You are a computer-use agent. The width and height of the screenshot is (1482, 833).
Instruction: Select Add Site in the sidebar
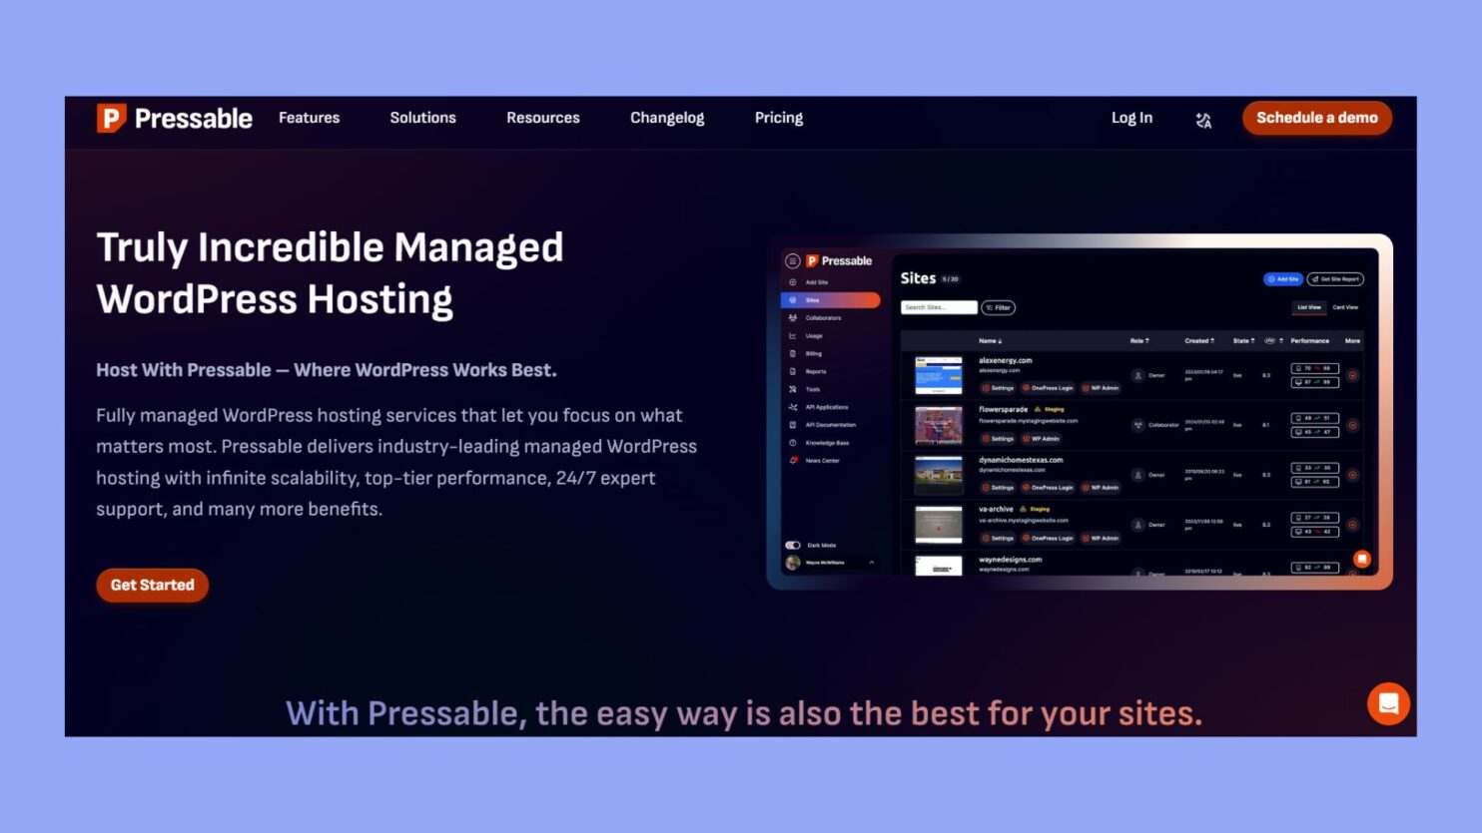click(817, 283)
